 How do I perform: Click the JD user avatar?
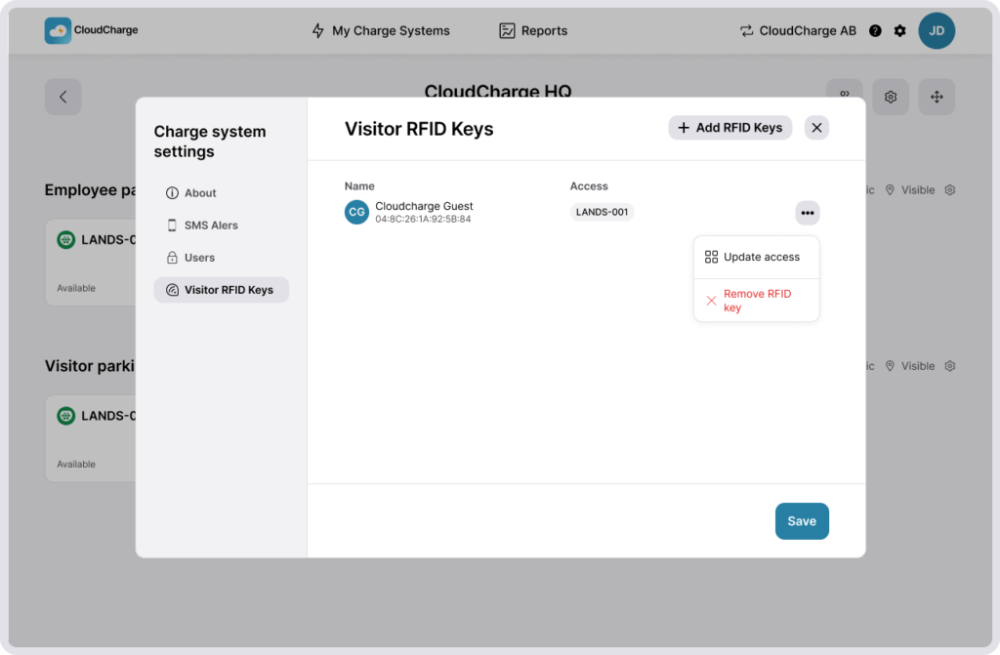tap(937, 31)
